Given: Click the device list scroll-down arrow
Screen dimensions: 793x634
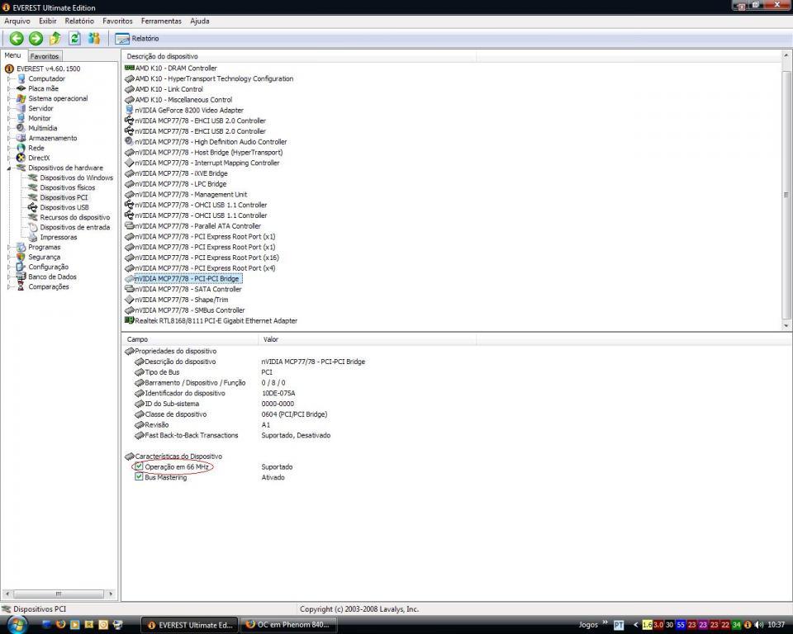Looking at the screenshot, I should (x=786, y=326).
